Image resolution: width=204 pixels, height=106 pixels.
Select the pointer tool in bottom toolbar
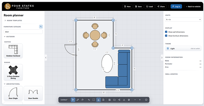pos(73,100)
